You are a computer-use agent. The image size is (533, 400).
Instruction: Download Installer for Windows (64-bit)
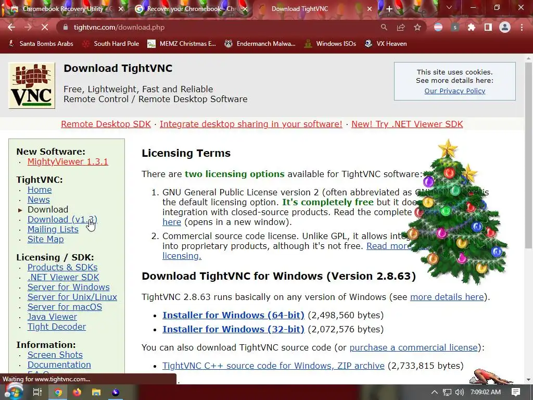pos(233,315)
